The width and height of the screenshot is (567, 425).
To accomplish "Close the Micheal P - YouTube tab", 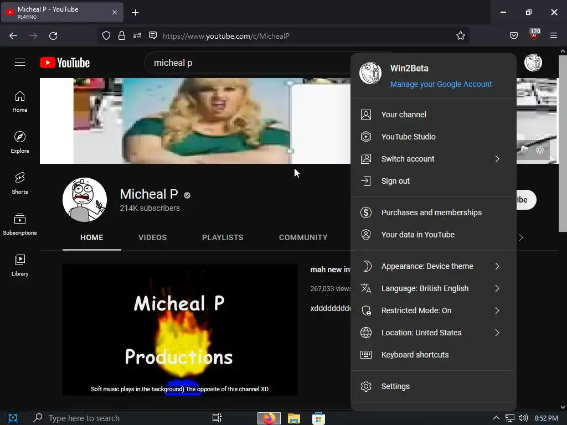I will coord(114,12).
